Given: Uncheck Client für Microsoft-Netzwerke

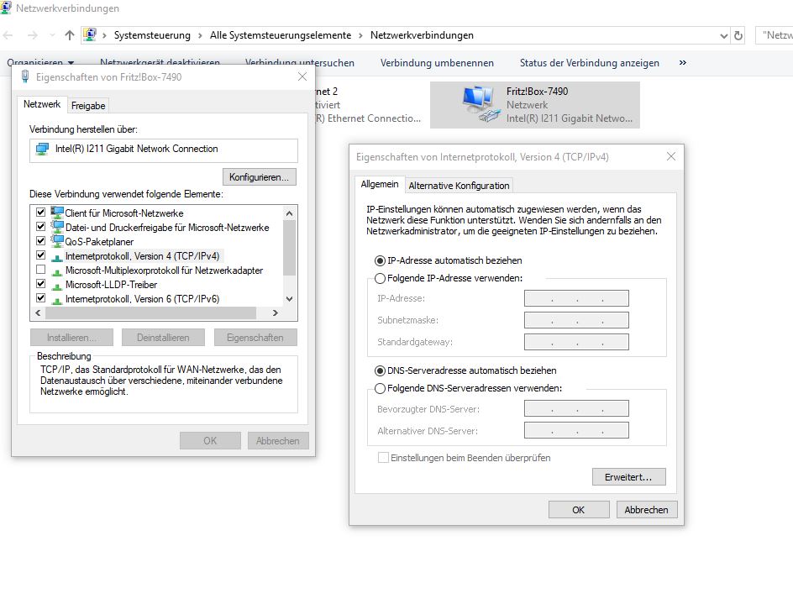Looking at the screenshot, I should pos(41,212).
